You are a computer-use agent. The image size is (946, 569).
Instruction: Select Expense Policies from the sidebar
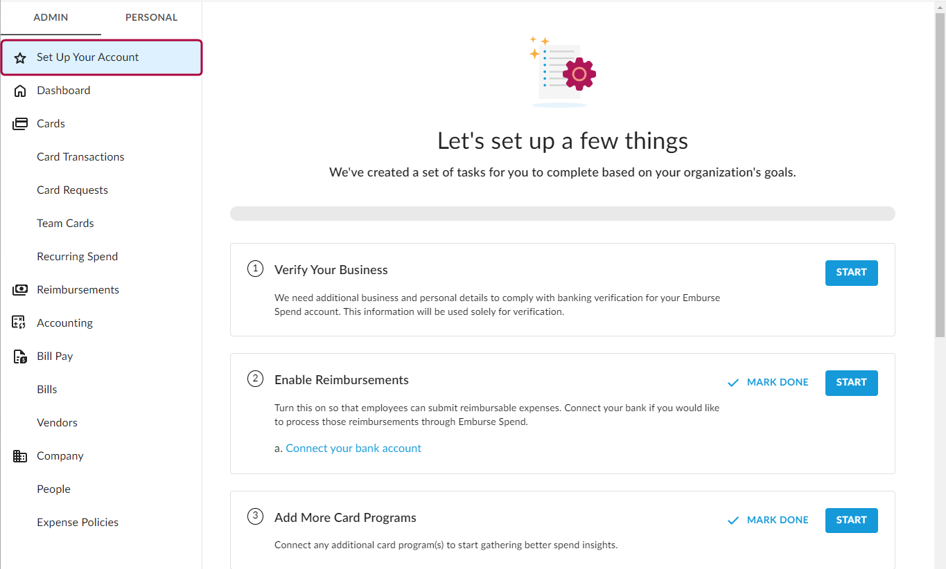[x=77, y=522]
